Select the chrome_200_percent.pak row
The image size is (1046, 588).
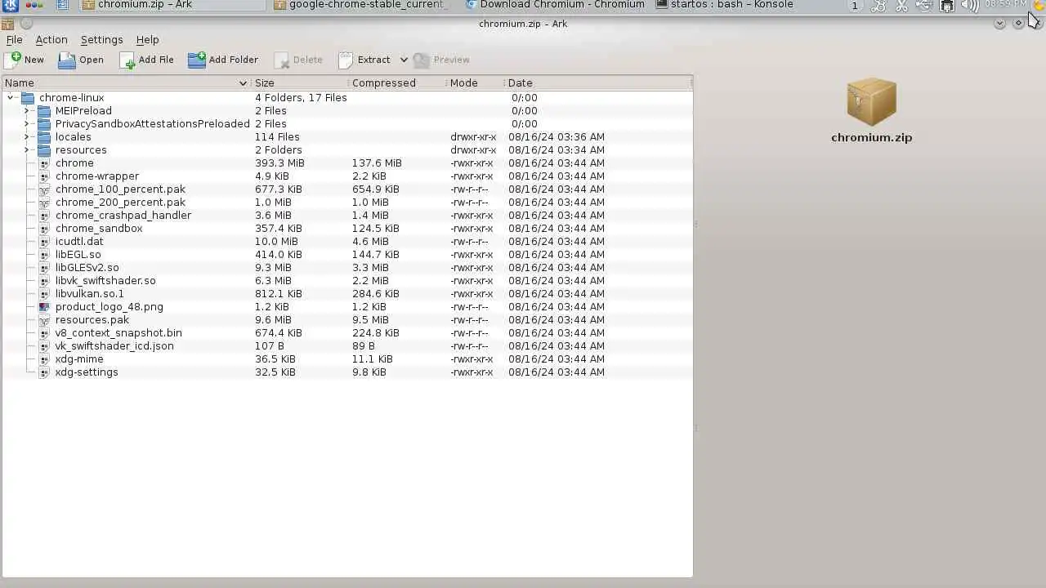(347, 203)
